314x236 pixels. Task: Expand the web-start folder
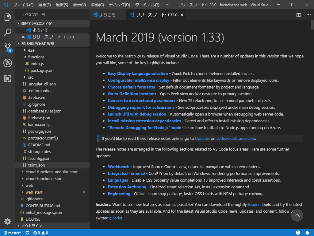[52, 192]
